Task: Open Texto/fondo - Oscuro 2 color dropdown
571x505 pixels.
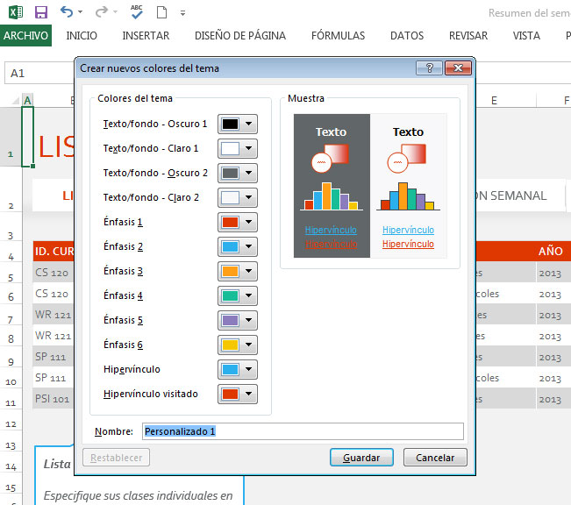Action: (x=249, y=173)
